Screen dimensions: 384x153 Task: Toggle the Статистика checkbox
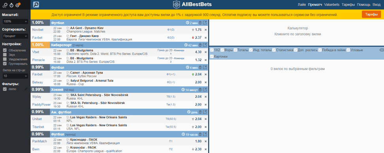274,50
